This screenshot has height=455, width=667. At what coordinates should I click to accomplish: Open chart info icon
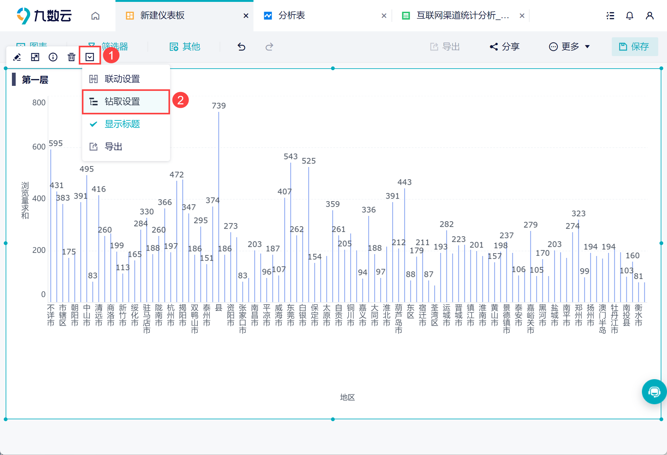pos(53,57)
